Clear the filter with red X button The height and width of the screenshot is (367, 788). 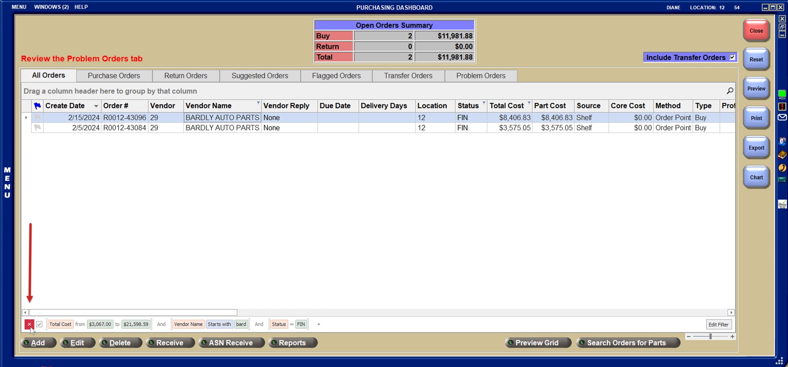coord(29,324)
